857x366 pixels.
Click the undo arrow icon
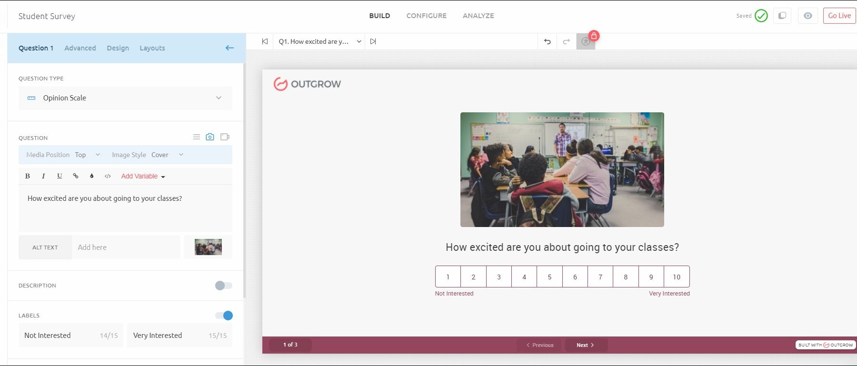point(547,42)
